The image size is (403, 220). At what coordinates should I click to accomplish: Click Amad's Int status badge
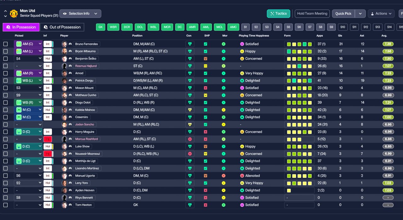point(48,73)
